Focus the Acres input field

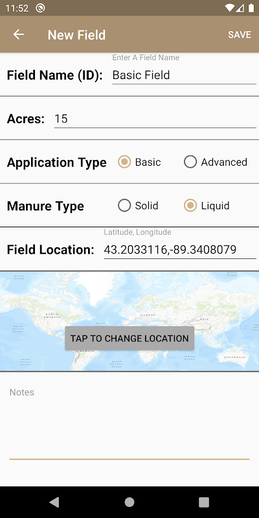pos(155,118)
